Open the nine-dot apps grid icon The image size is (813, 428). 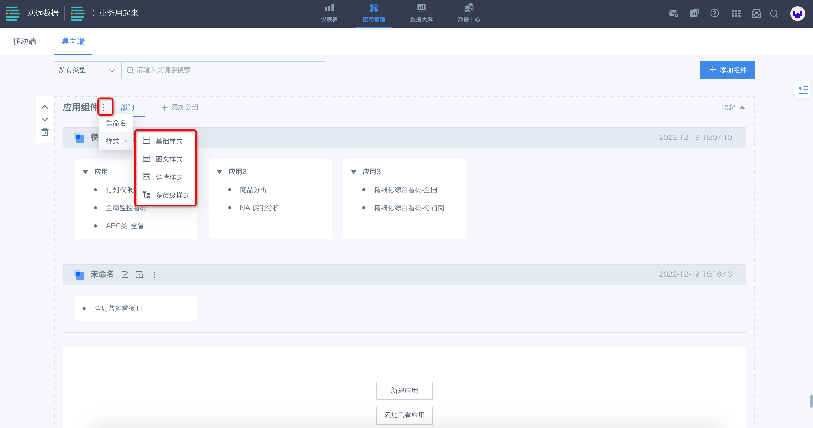pyautogui.click(x=736, y=14)
